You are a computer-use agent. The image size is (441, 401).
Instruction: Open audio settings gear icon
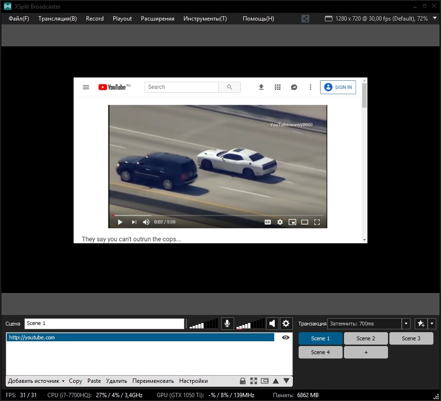click(286, 323)
